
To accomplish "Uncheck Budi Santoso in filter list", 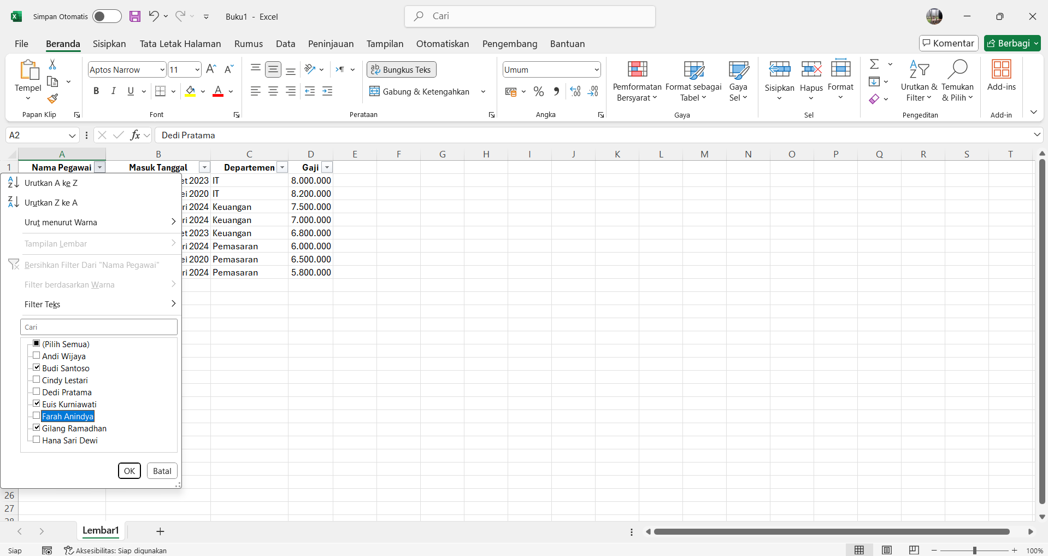I will tap(37, 367).
